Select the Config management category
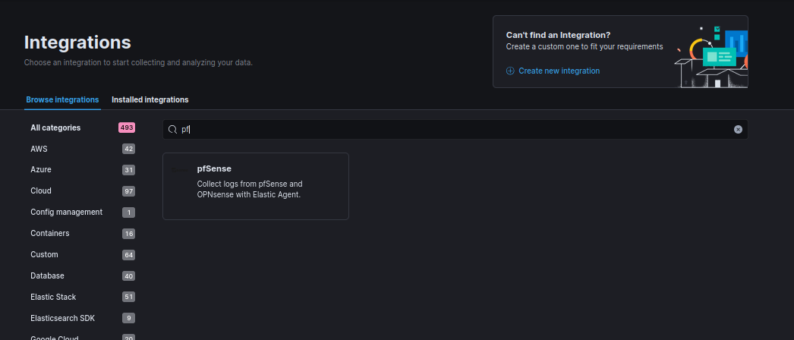The width and height of the screenshot is (794, 340). tap(66, 212)
